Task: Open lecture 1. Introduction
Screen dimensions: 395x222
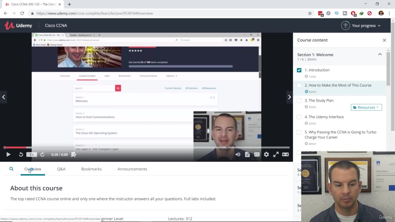Action: pos(317,70)
